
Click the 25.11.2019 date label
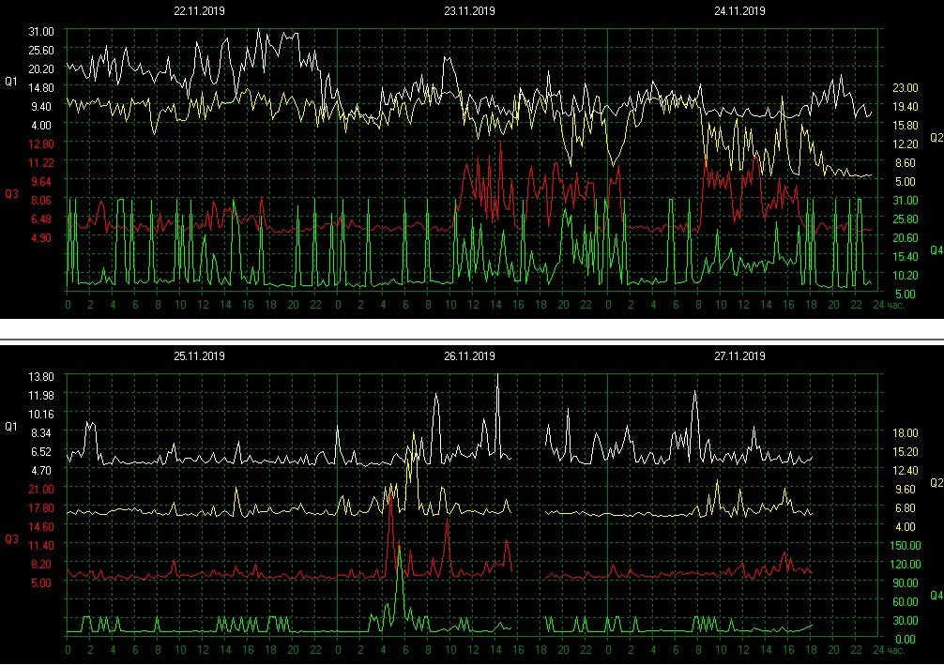[199, 356]
